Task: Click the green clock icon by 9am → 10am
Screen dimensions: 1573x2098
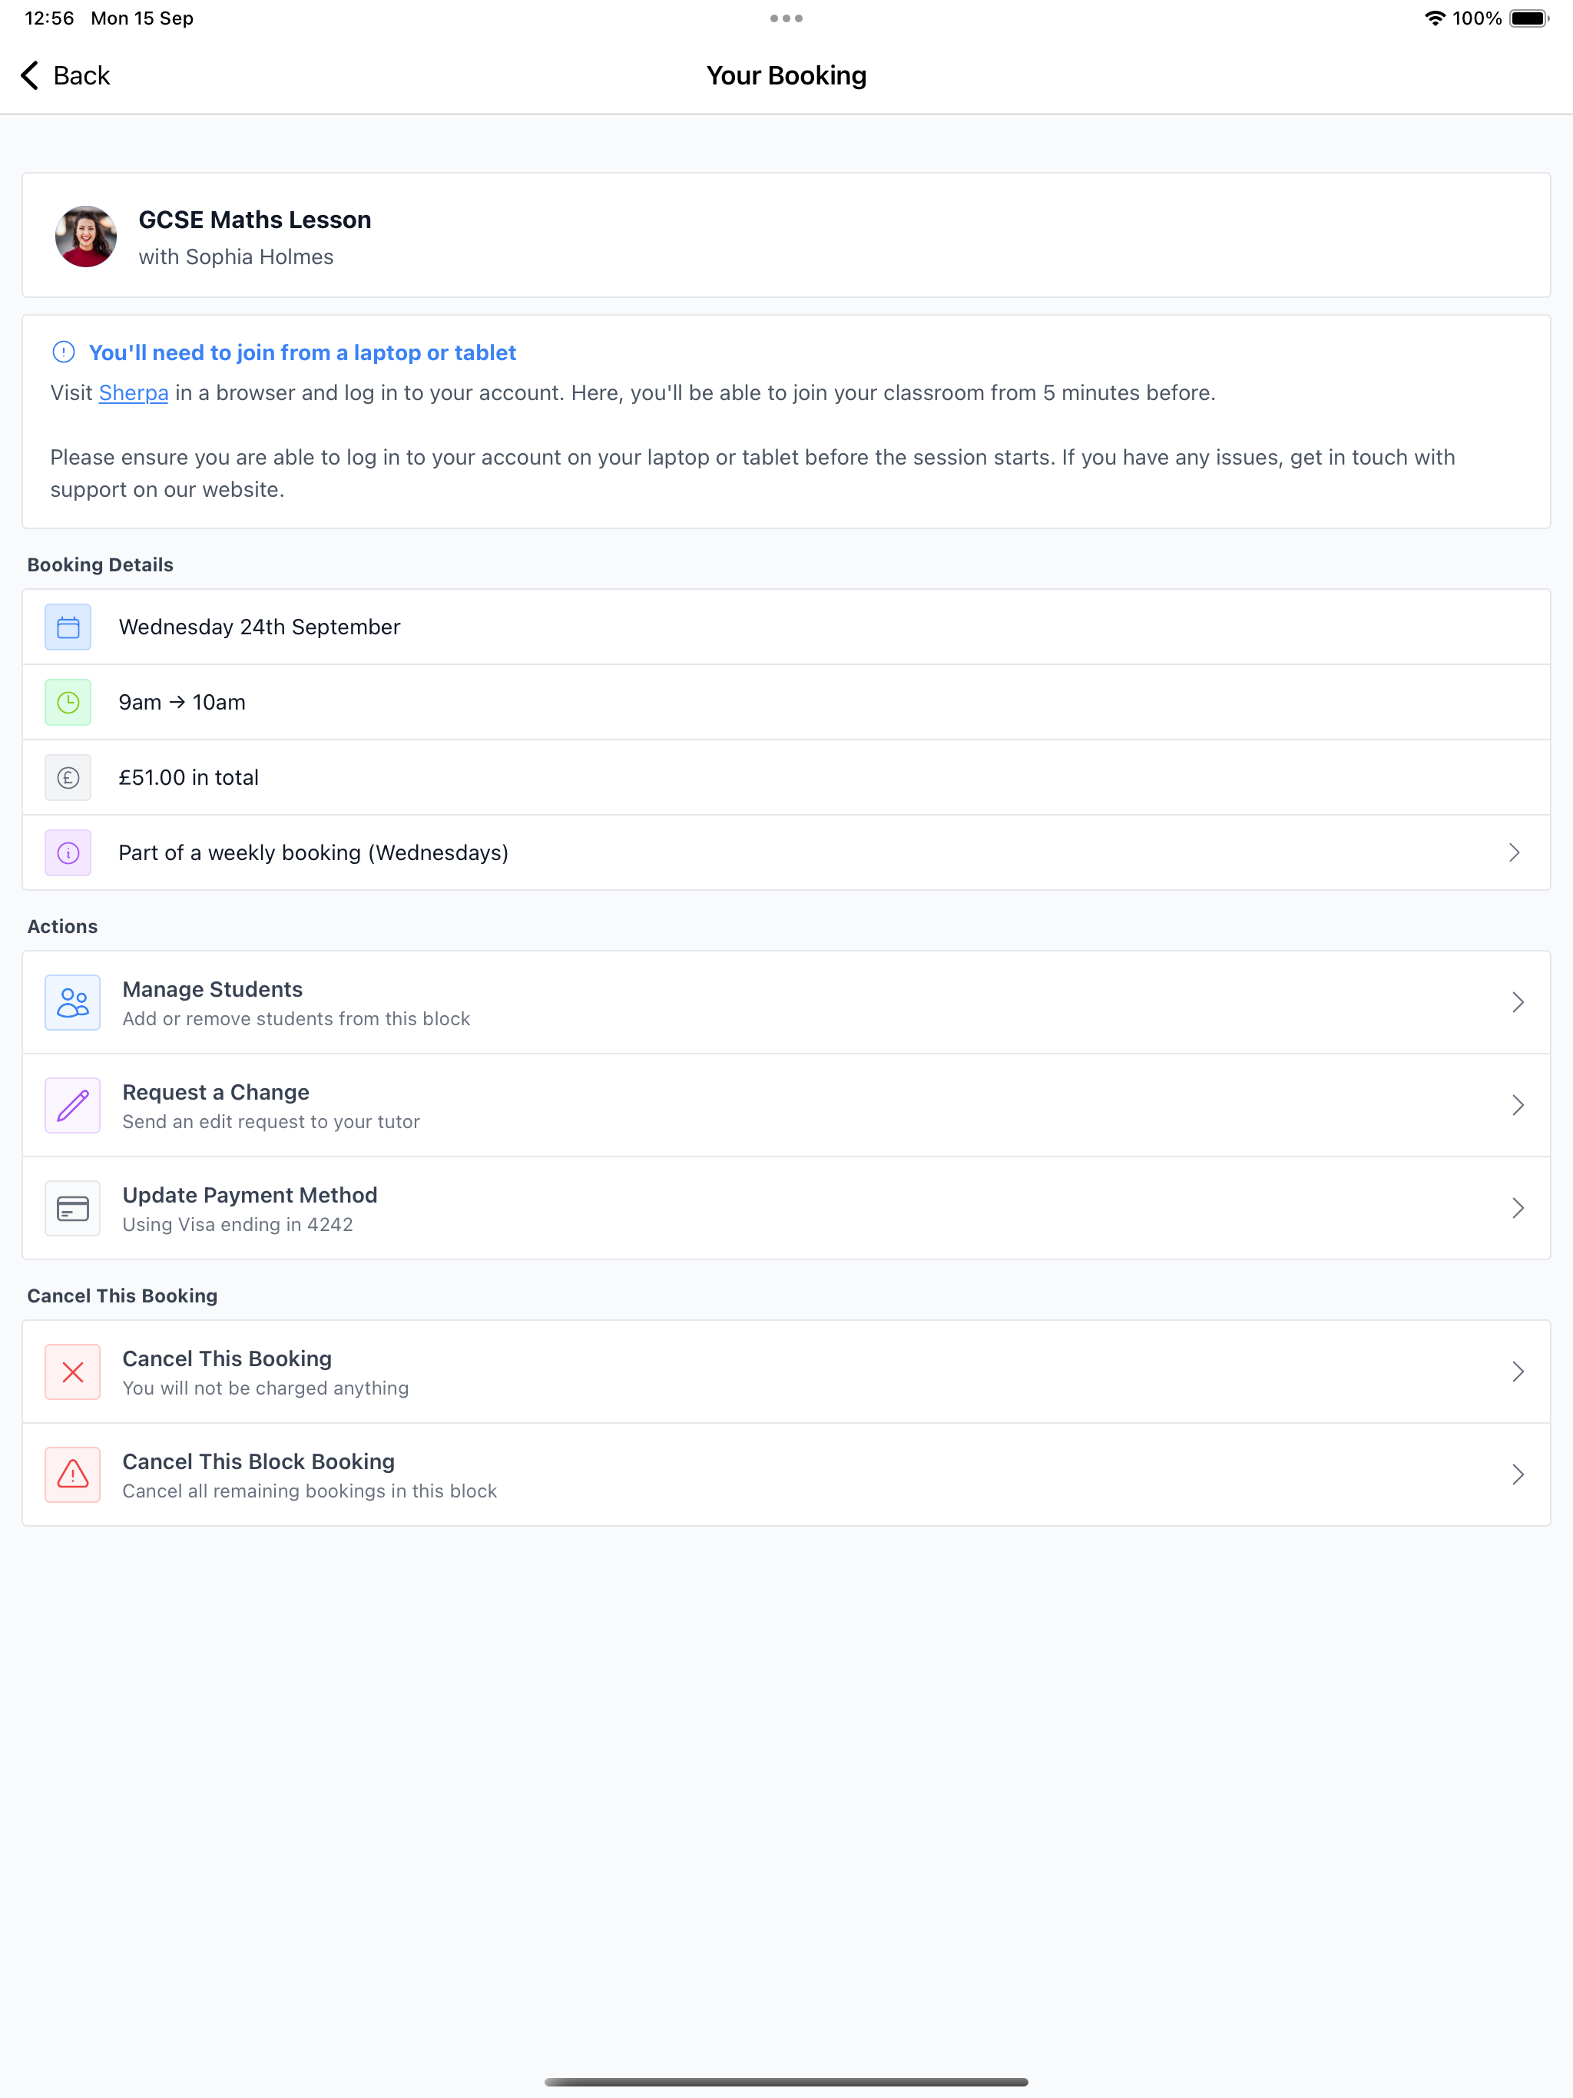Action: tap(68, 702)
